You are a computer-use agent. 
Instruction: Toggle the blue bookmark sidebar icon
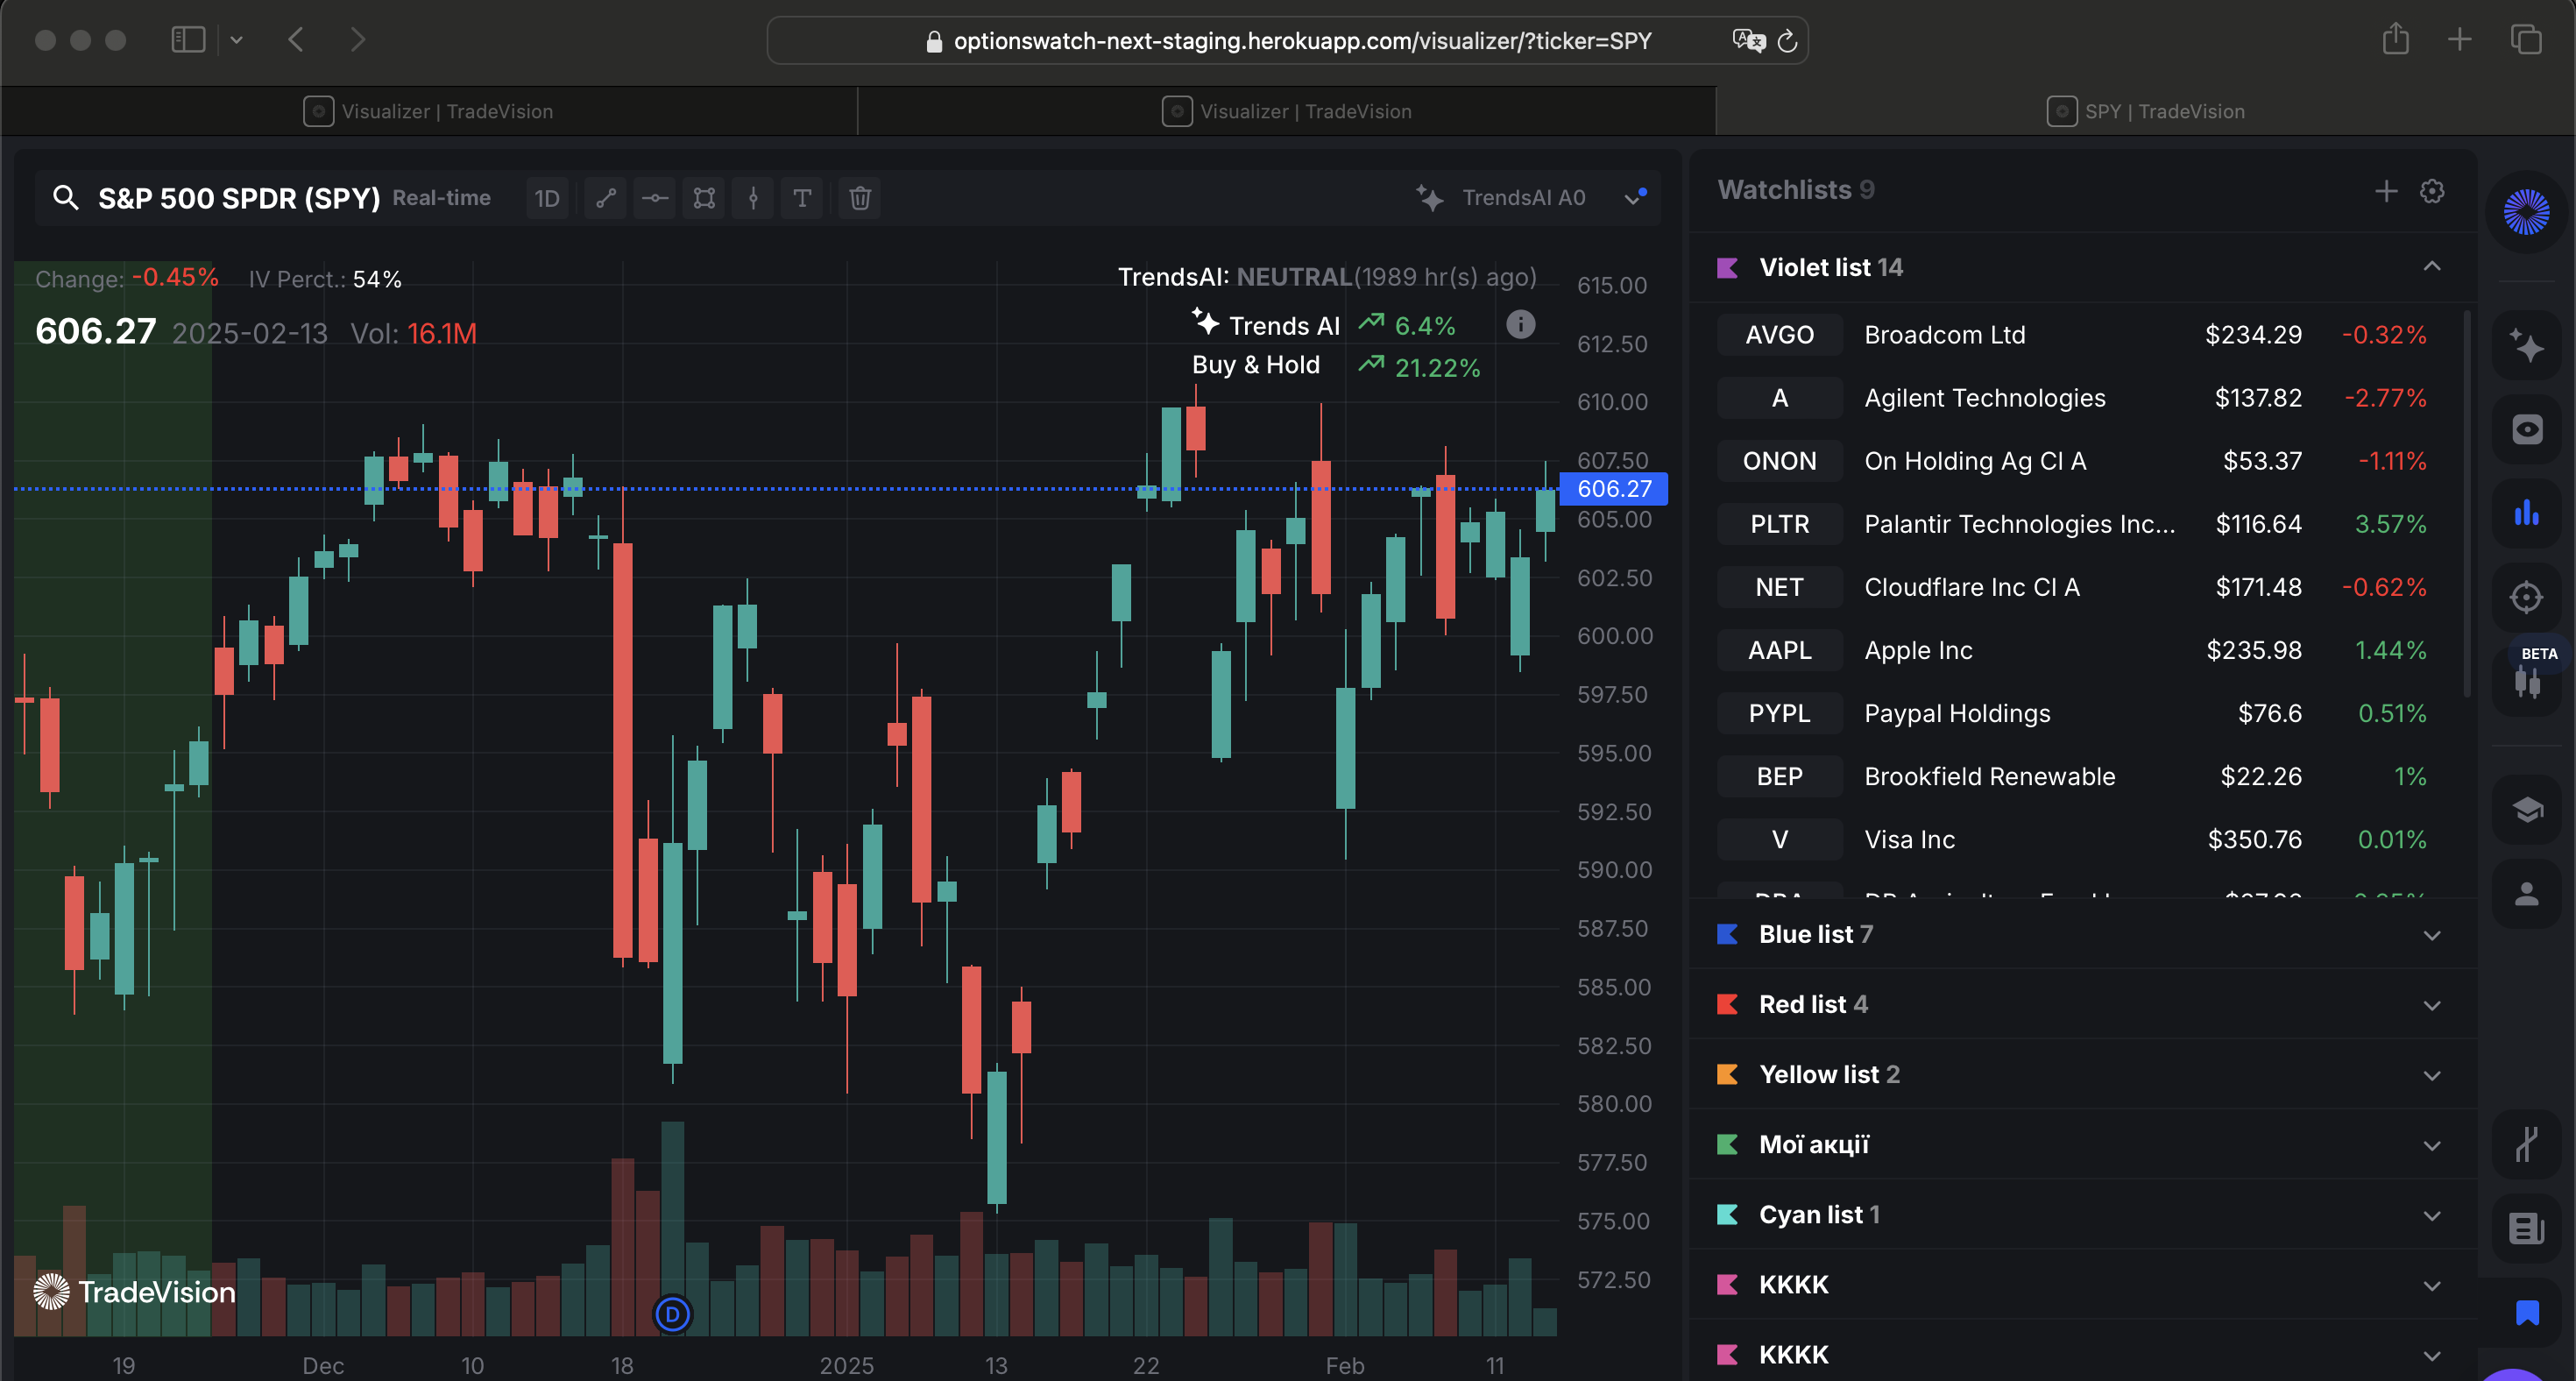2526,1312
